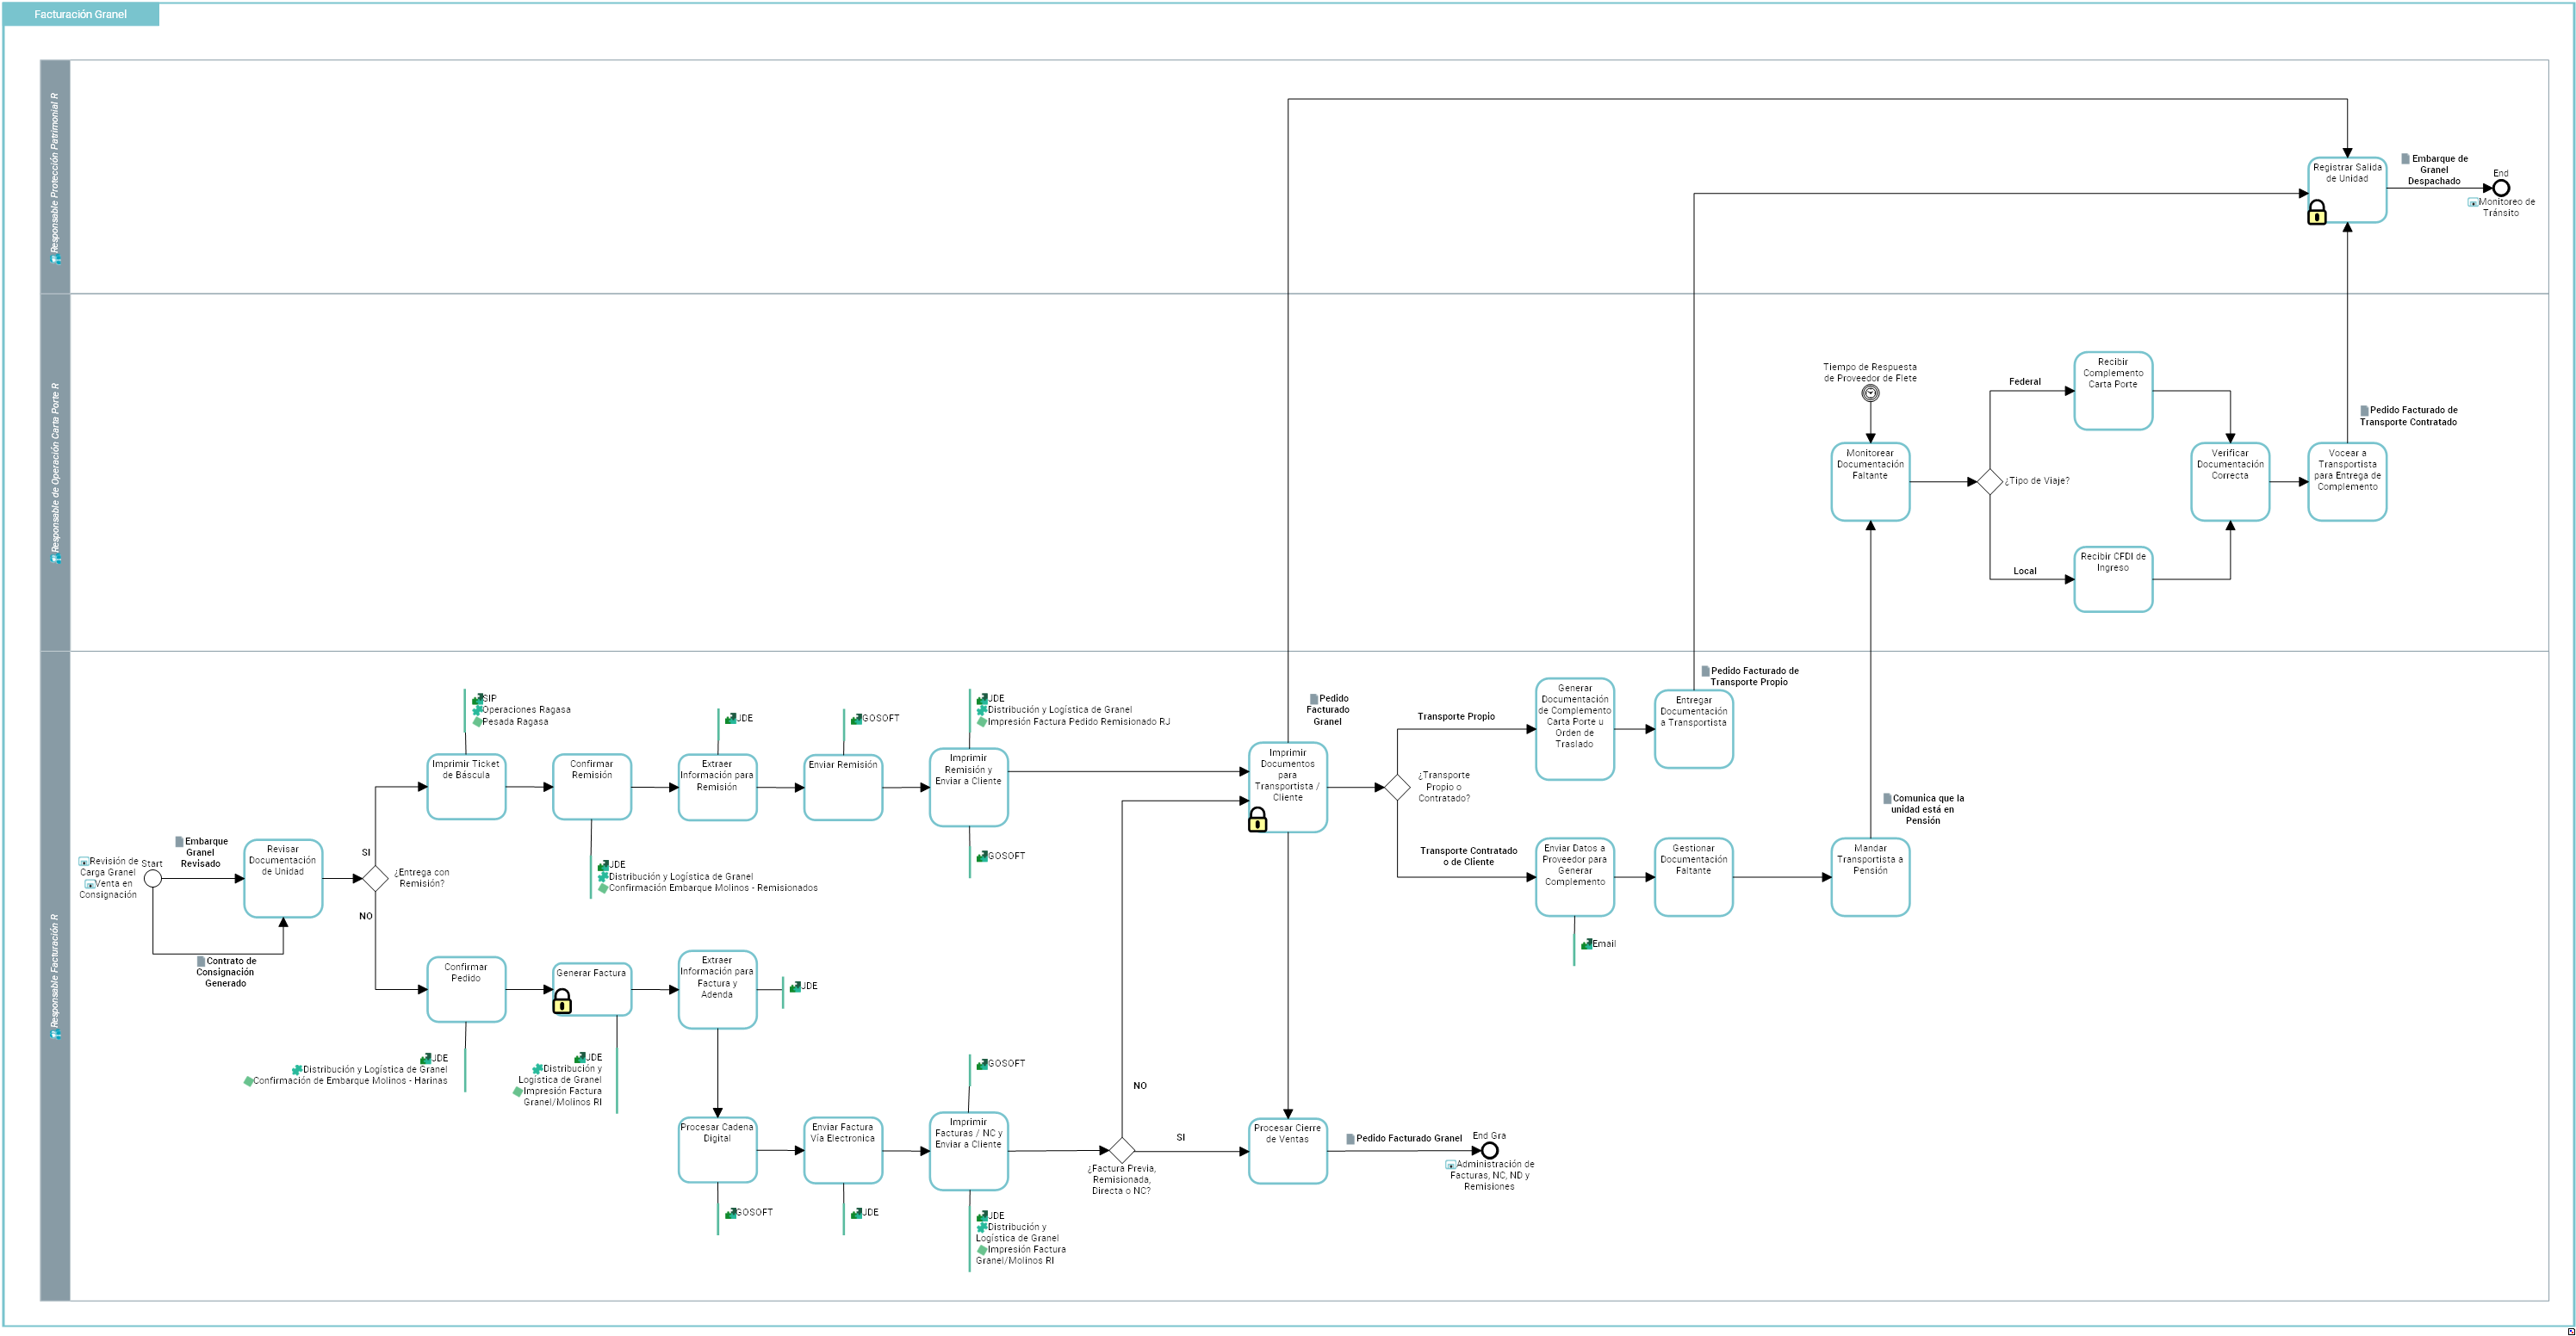Image resolution: width=2576 pixels, height=1336 pixels.
Task: Select the Start event circle
Action: (152, 878)
